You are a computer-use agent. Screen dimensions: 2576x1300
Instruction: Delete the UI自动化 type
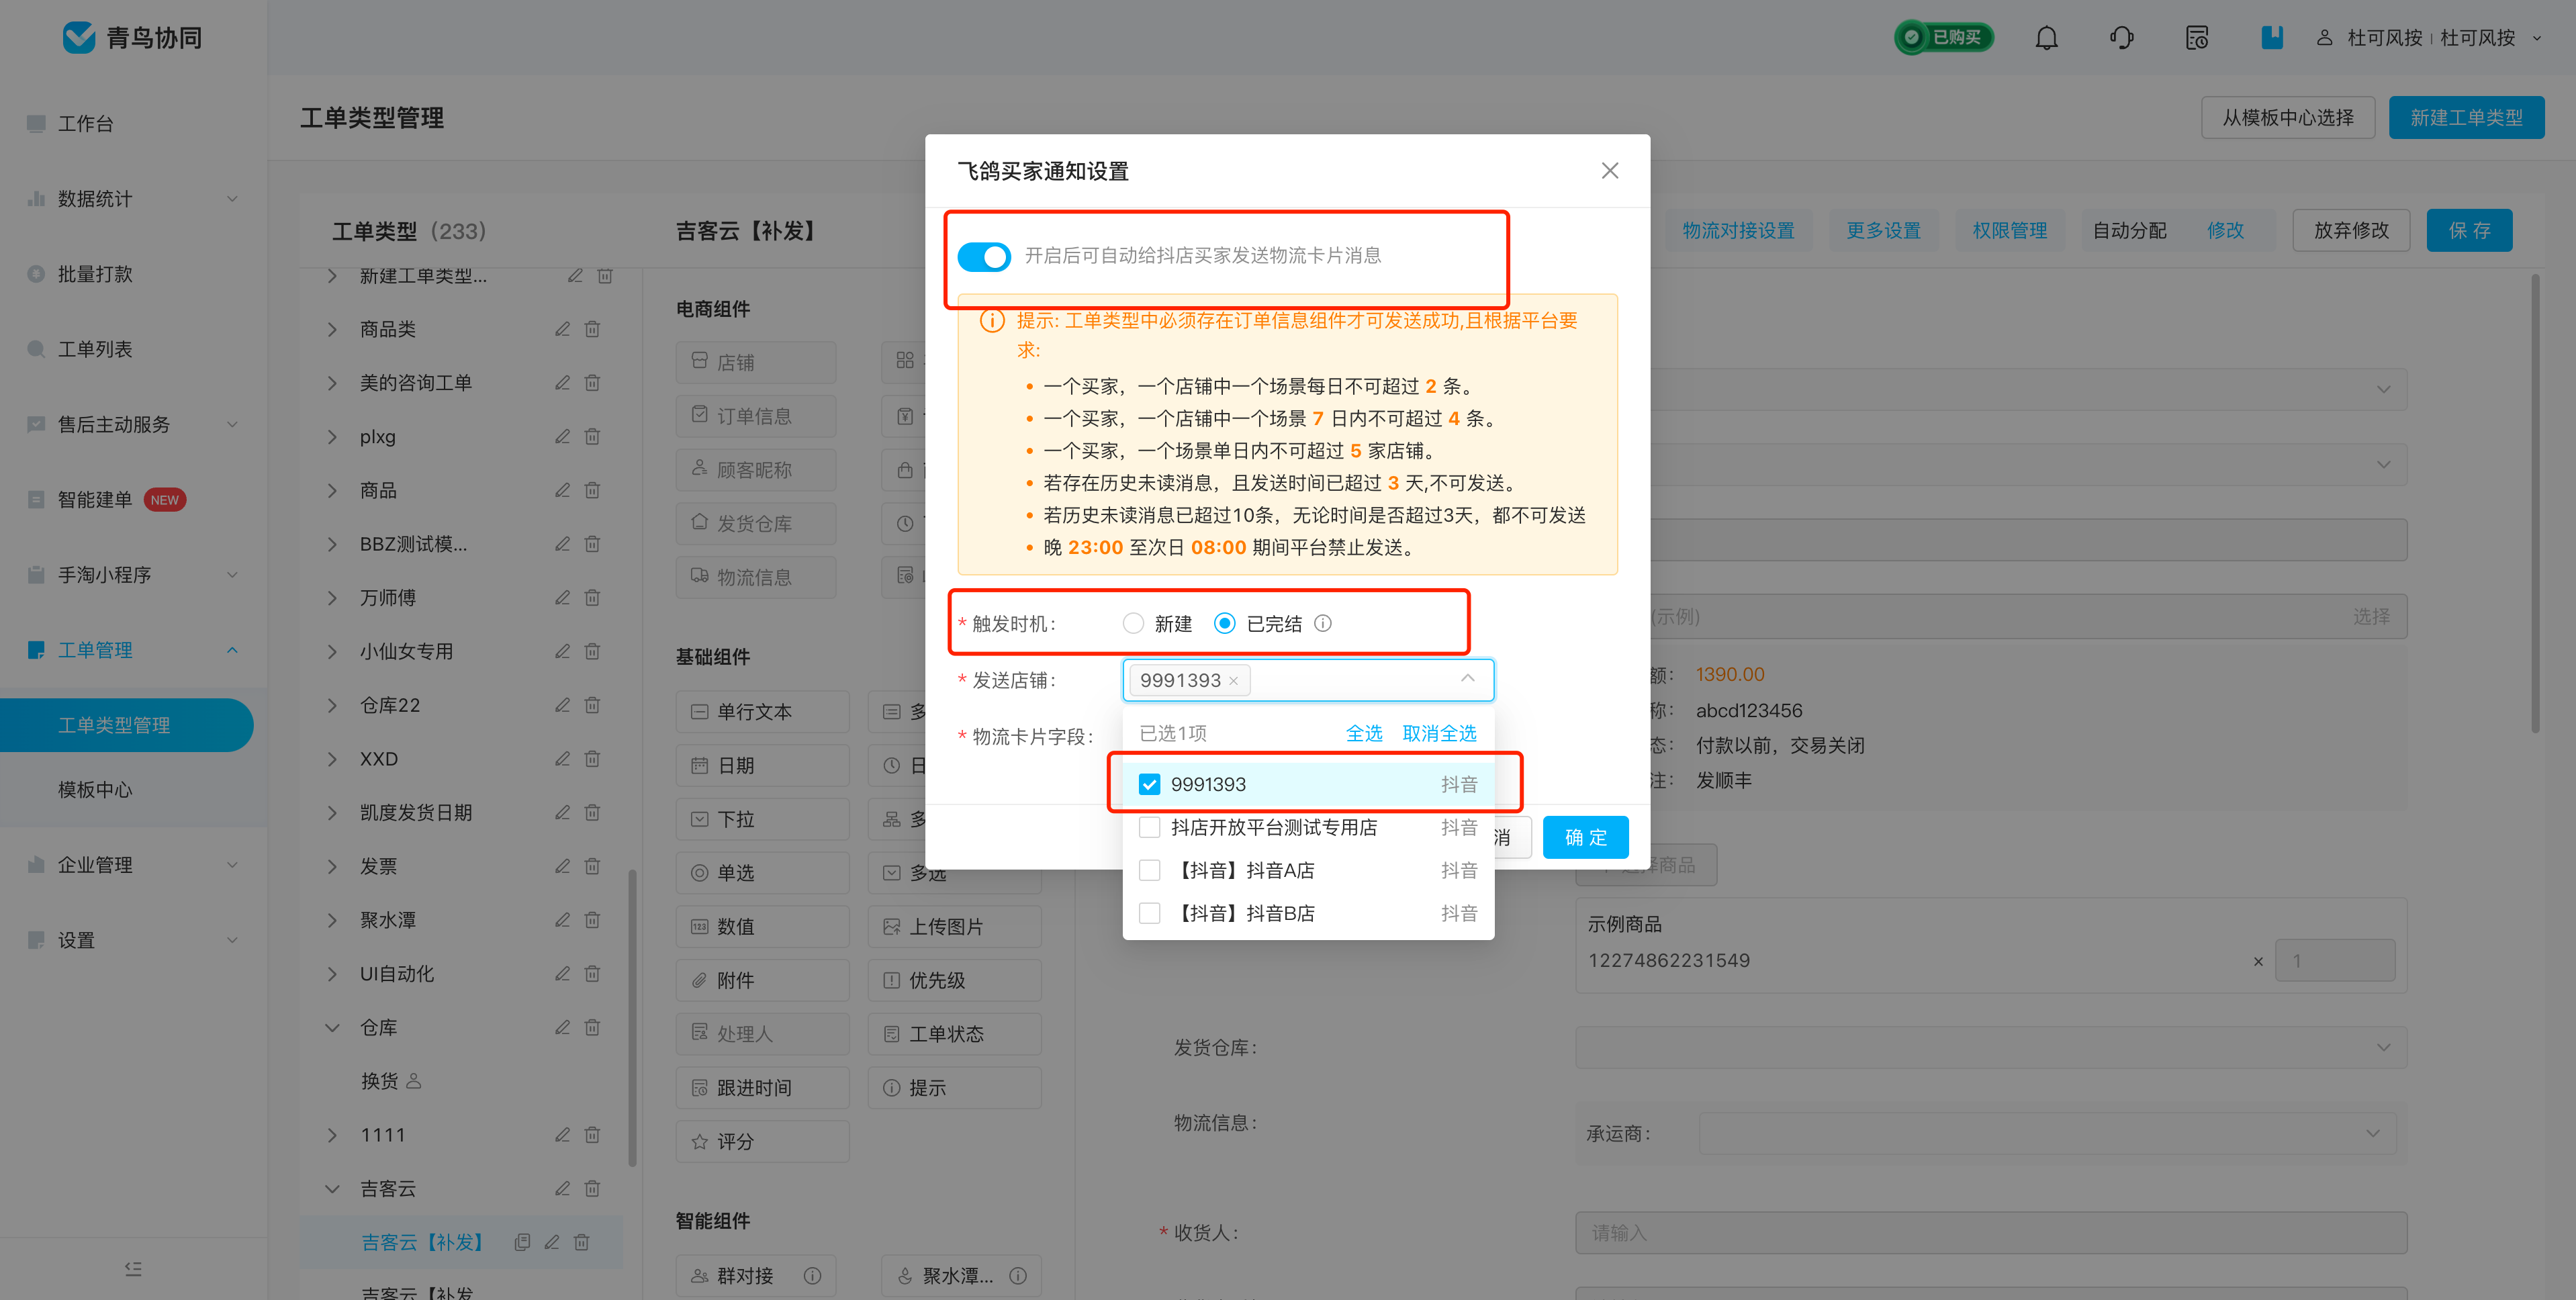[x=592, y=973]
